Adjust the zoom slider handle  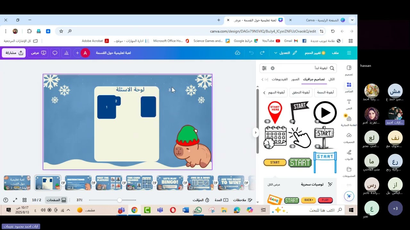[119, 200]
